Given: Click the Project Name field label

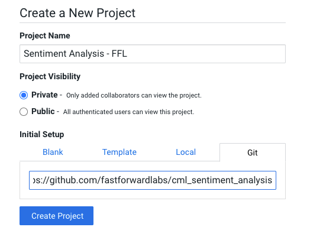Looking at the screenshot, I should tap(45, 35).
